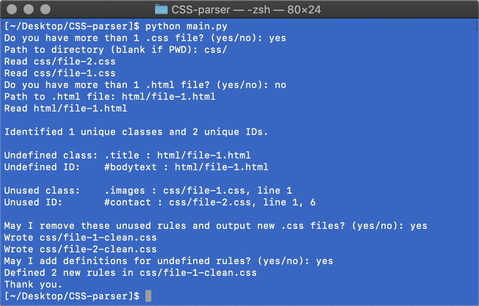The width and height of the screenshot is (479, 306).
Task: Click the terminal cursor block at the last prompt
Action: (x=148, y=296)
